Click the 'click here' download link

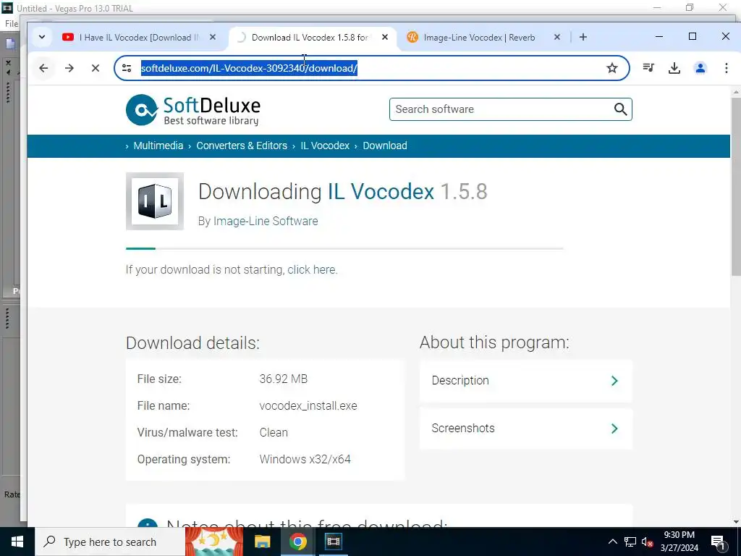point(311,269)
